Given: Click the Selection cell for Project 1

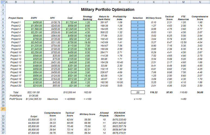Looking at the screenshot, I should [x=138, y=22].
